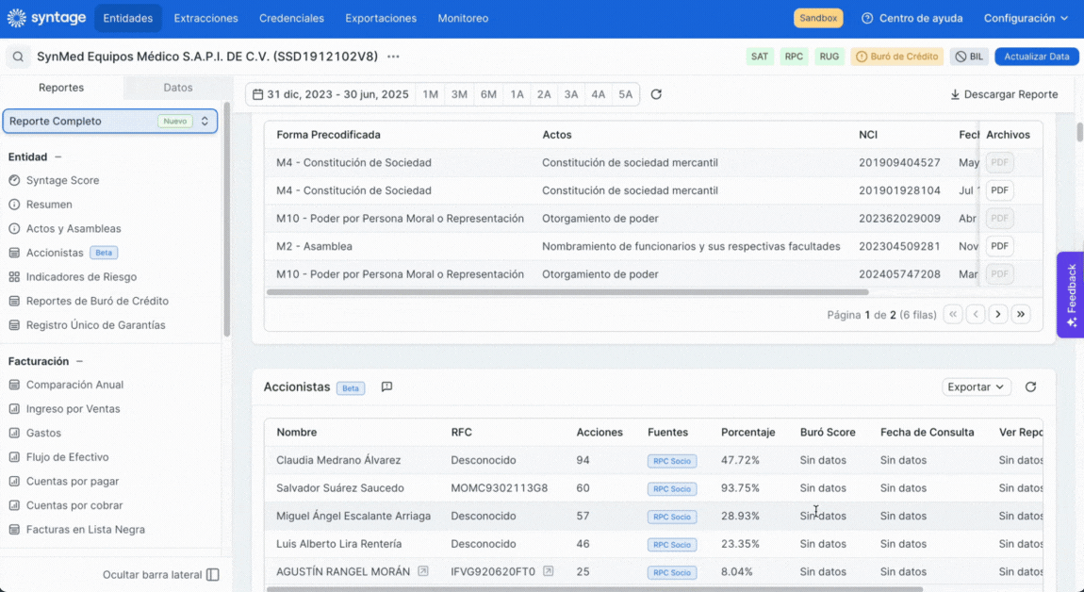Open PDF for act NCI 201901928104

click(x=1000, y=190)
